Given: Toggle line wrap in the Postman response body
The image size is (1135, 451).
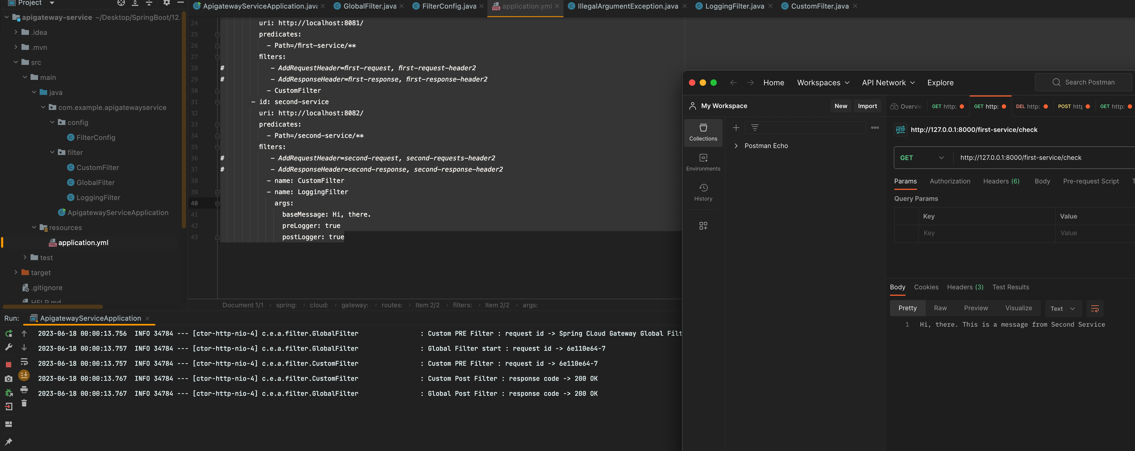Looking at the screenshot, I should tap(1095, 309).
